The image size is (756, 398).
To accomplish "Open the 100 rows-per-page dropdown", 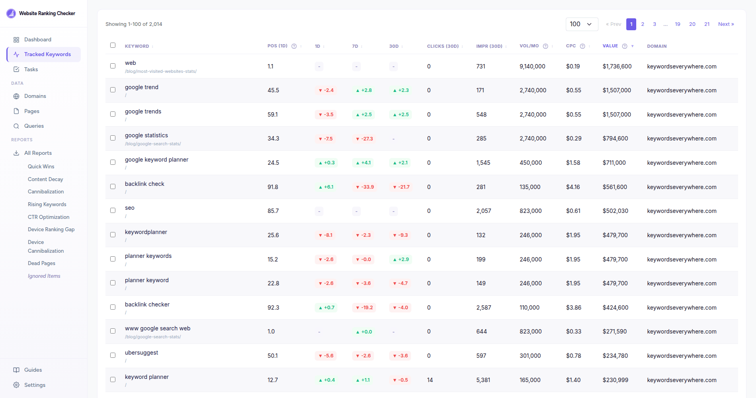I will (582, 24).
